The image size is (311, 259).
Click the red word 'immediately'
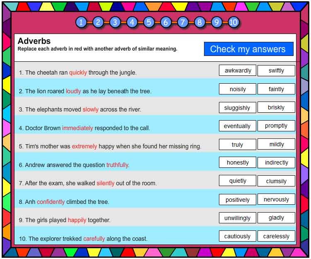(x=78, y=128)
